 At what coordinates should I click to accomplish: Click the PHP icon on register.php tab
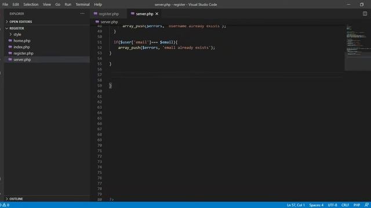click(95, 14)
